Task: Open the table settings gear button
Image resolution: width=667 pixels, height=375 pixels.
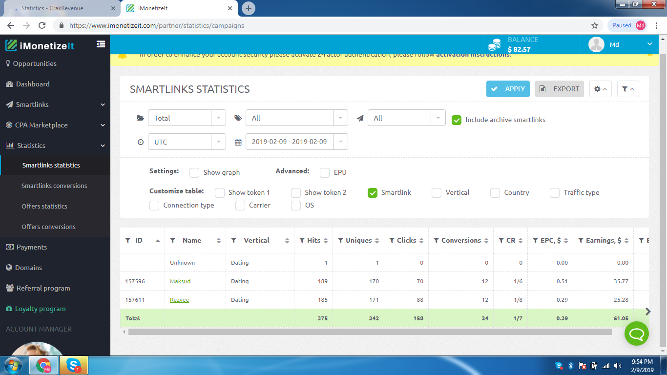Action: point(601,89)
